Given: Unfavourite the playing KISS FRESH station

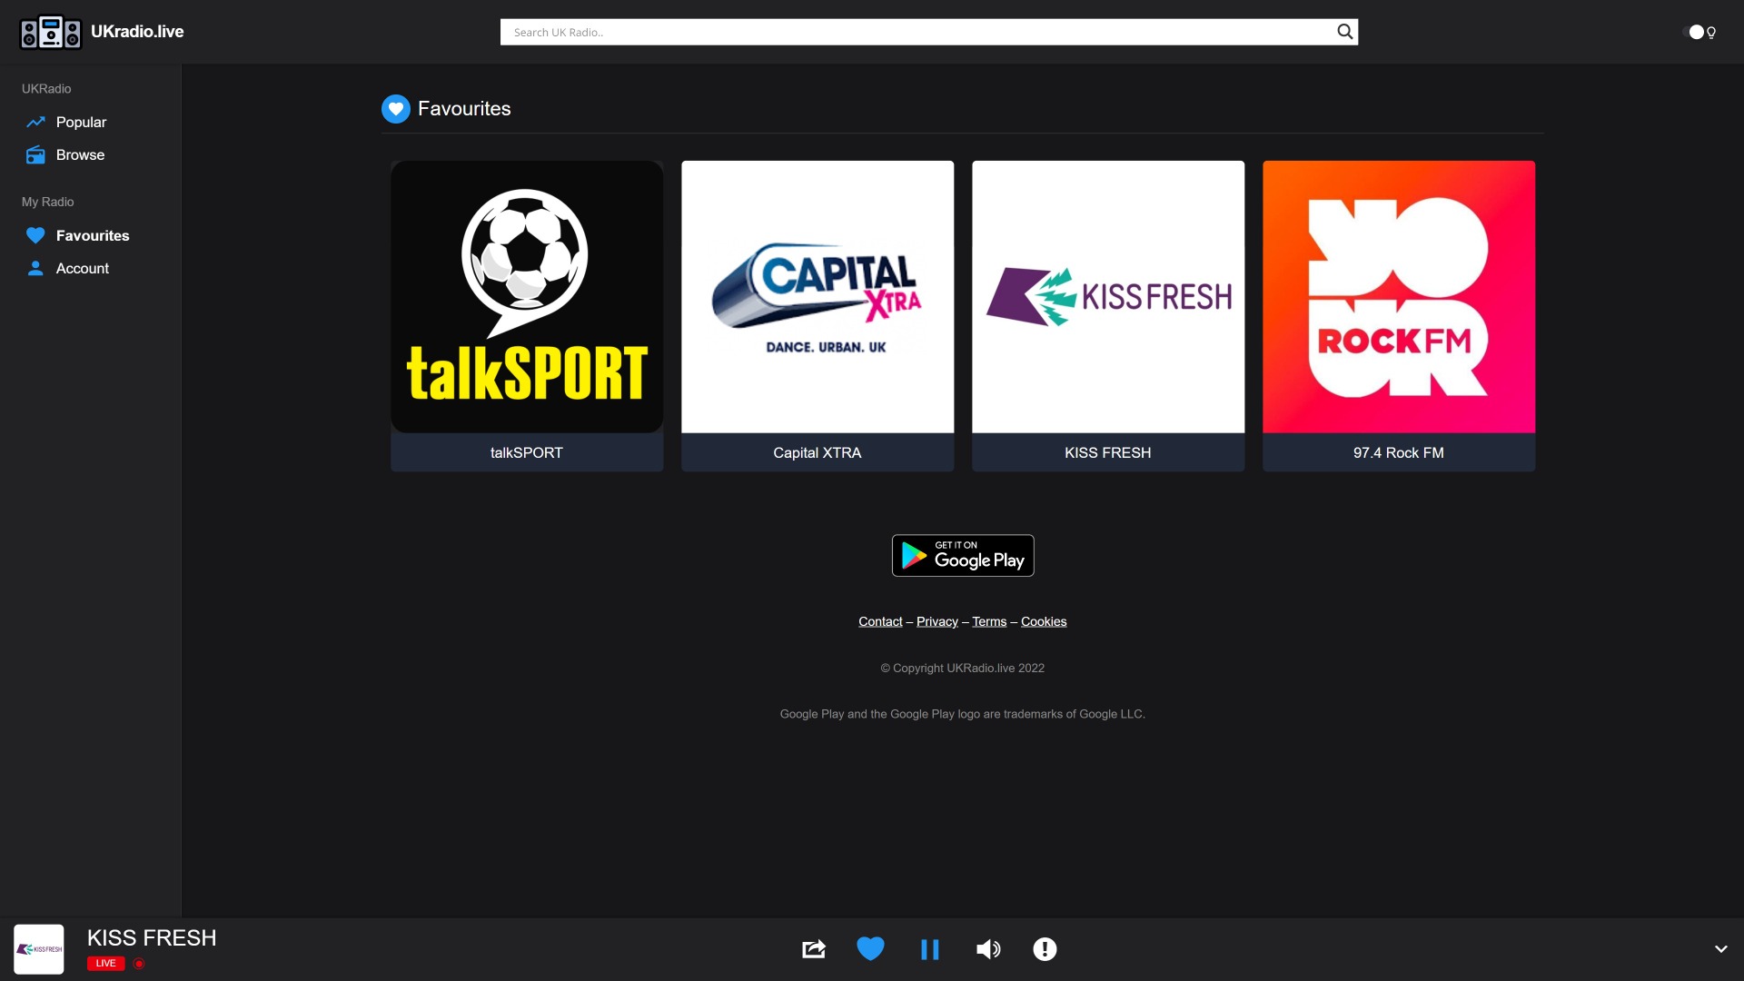Looking at the screenshot, I should tap(869, 948).
